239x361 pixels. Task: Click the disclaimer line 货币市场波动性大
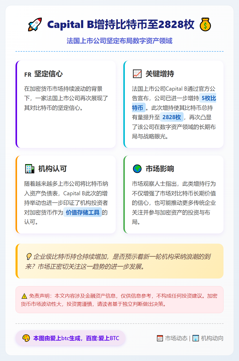41,304
